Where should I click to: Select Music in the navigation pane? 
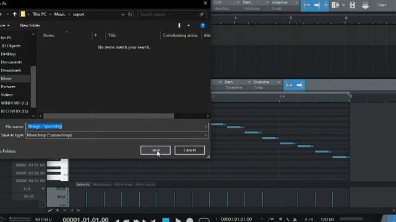click(x=6, y=78)
